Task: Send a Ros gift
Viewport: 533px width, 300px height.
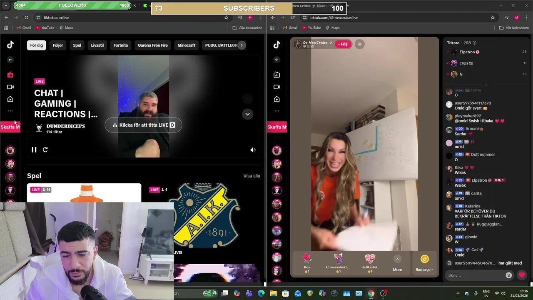Action: coord(307,263)
